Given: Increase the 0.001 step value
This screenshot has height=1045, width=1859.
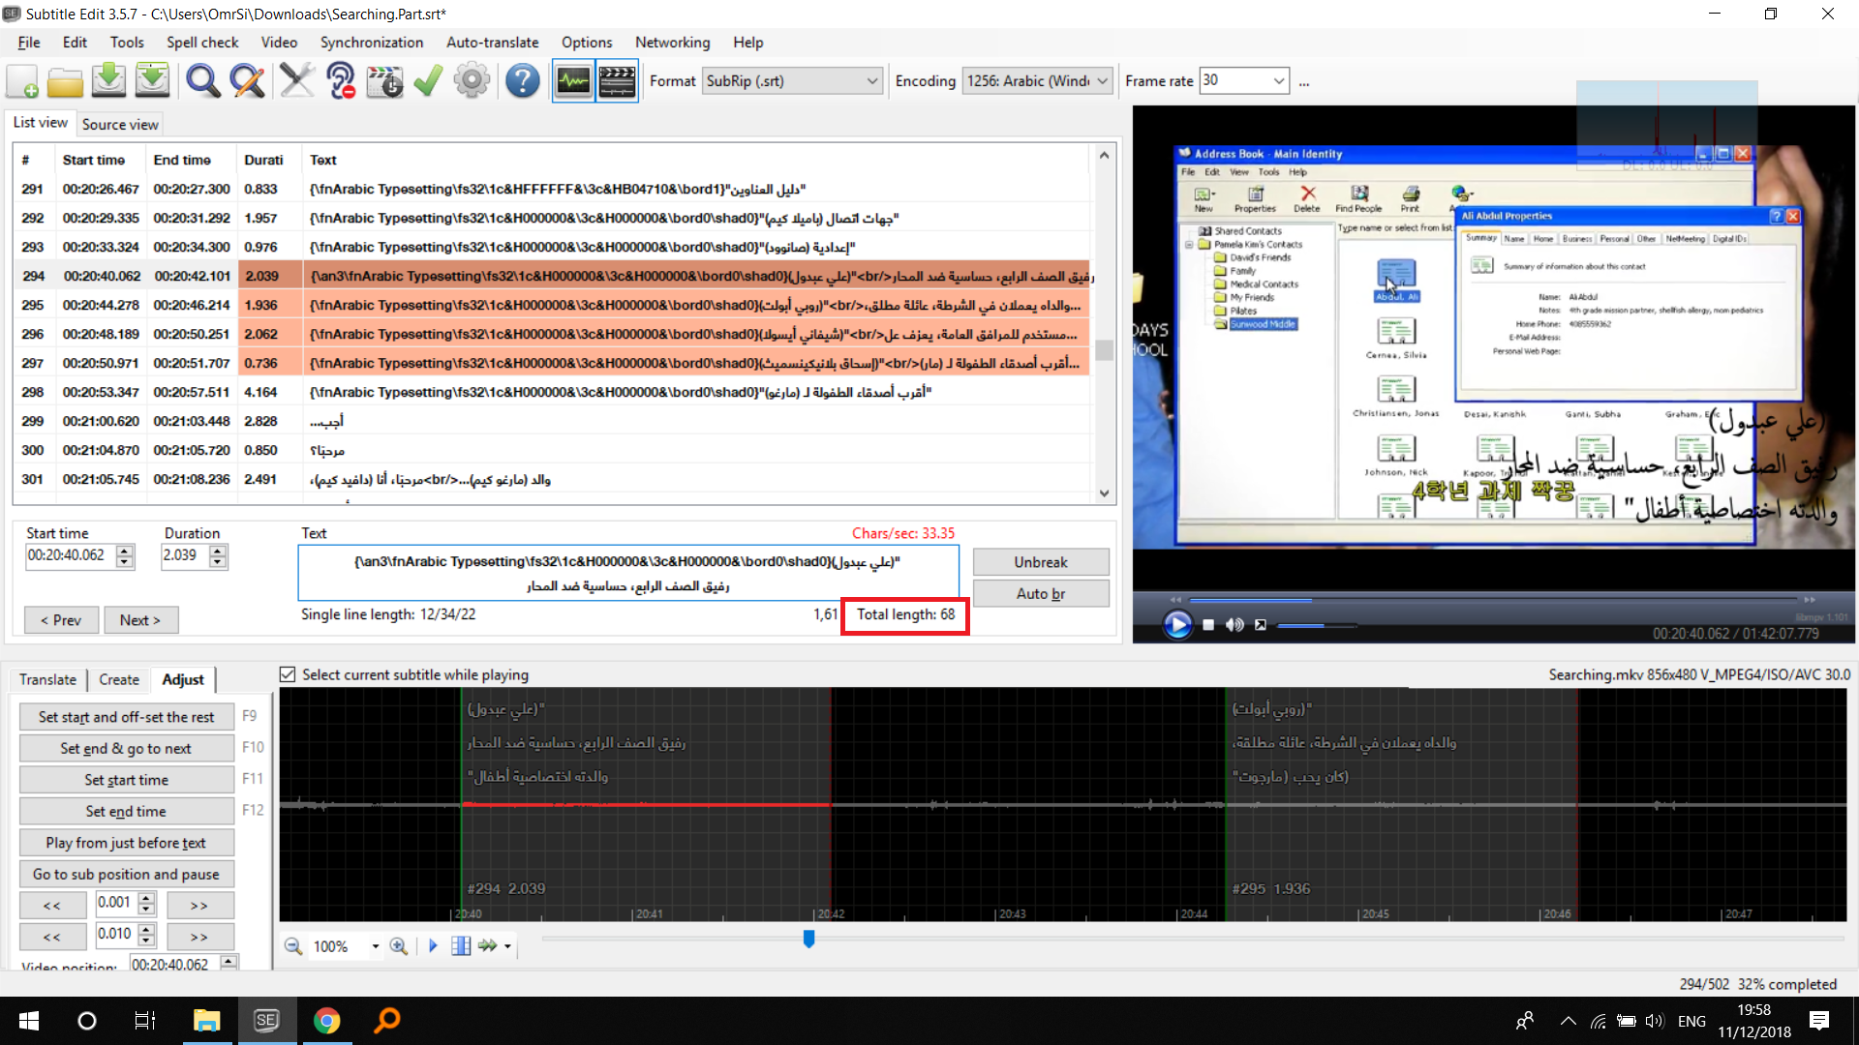Looking at the screenshot, I should [x=146, y=899].
